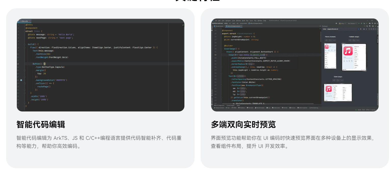
Task: Open the Structure side panel tab
Action: pyautogui.click(x=212, y=93)
